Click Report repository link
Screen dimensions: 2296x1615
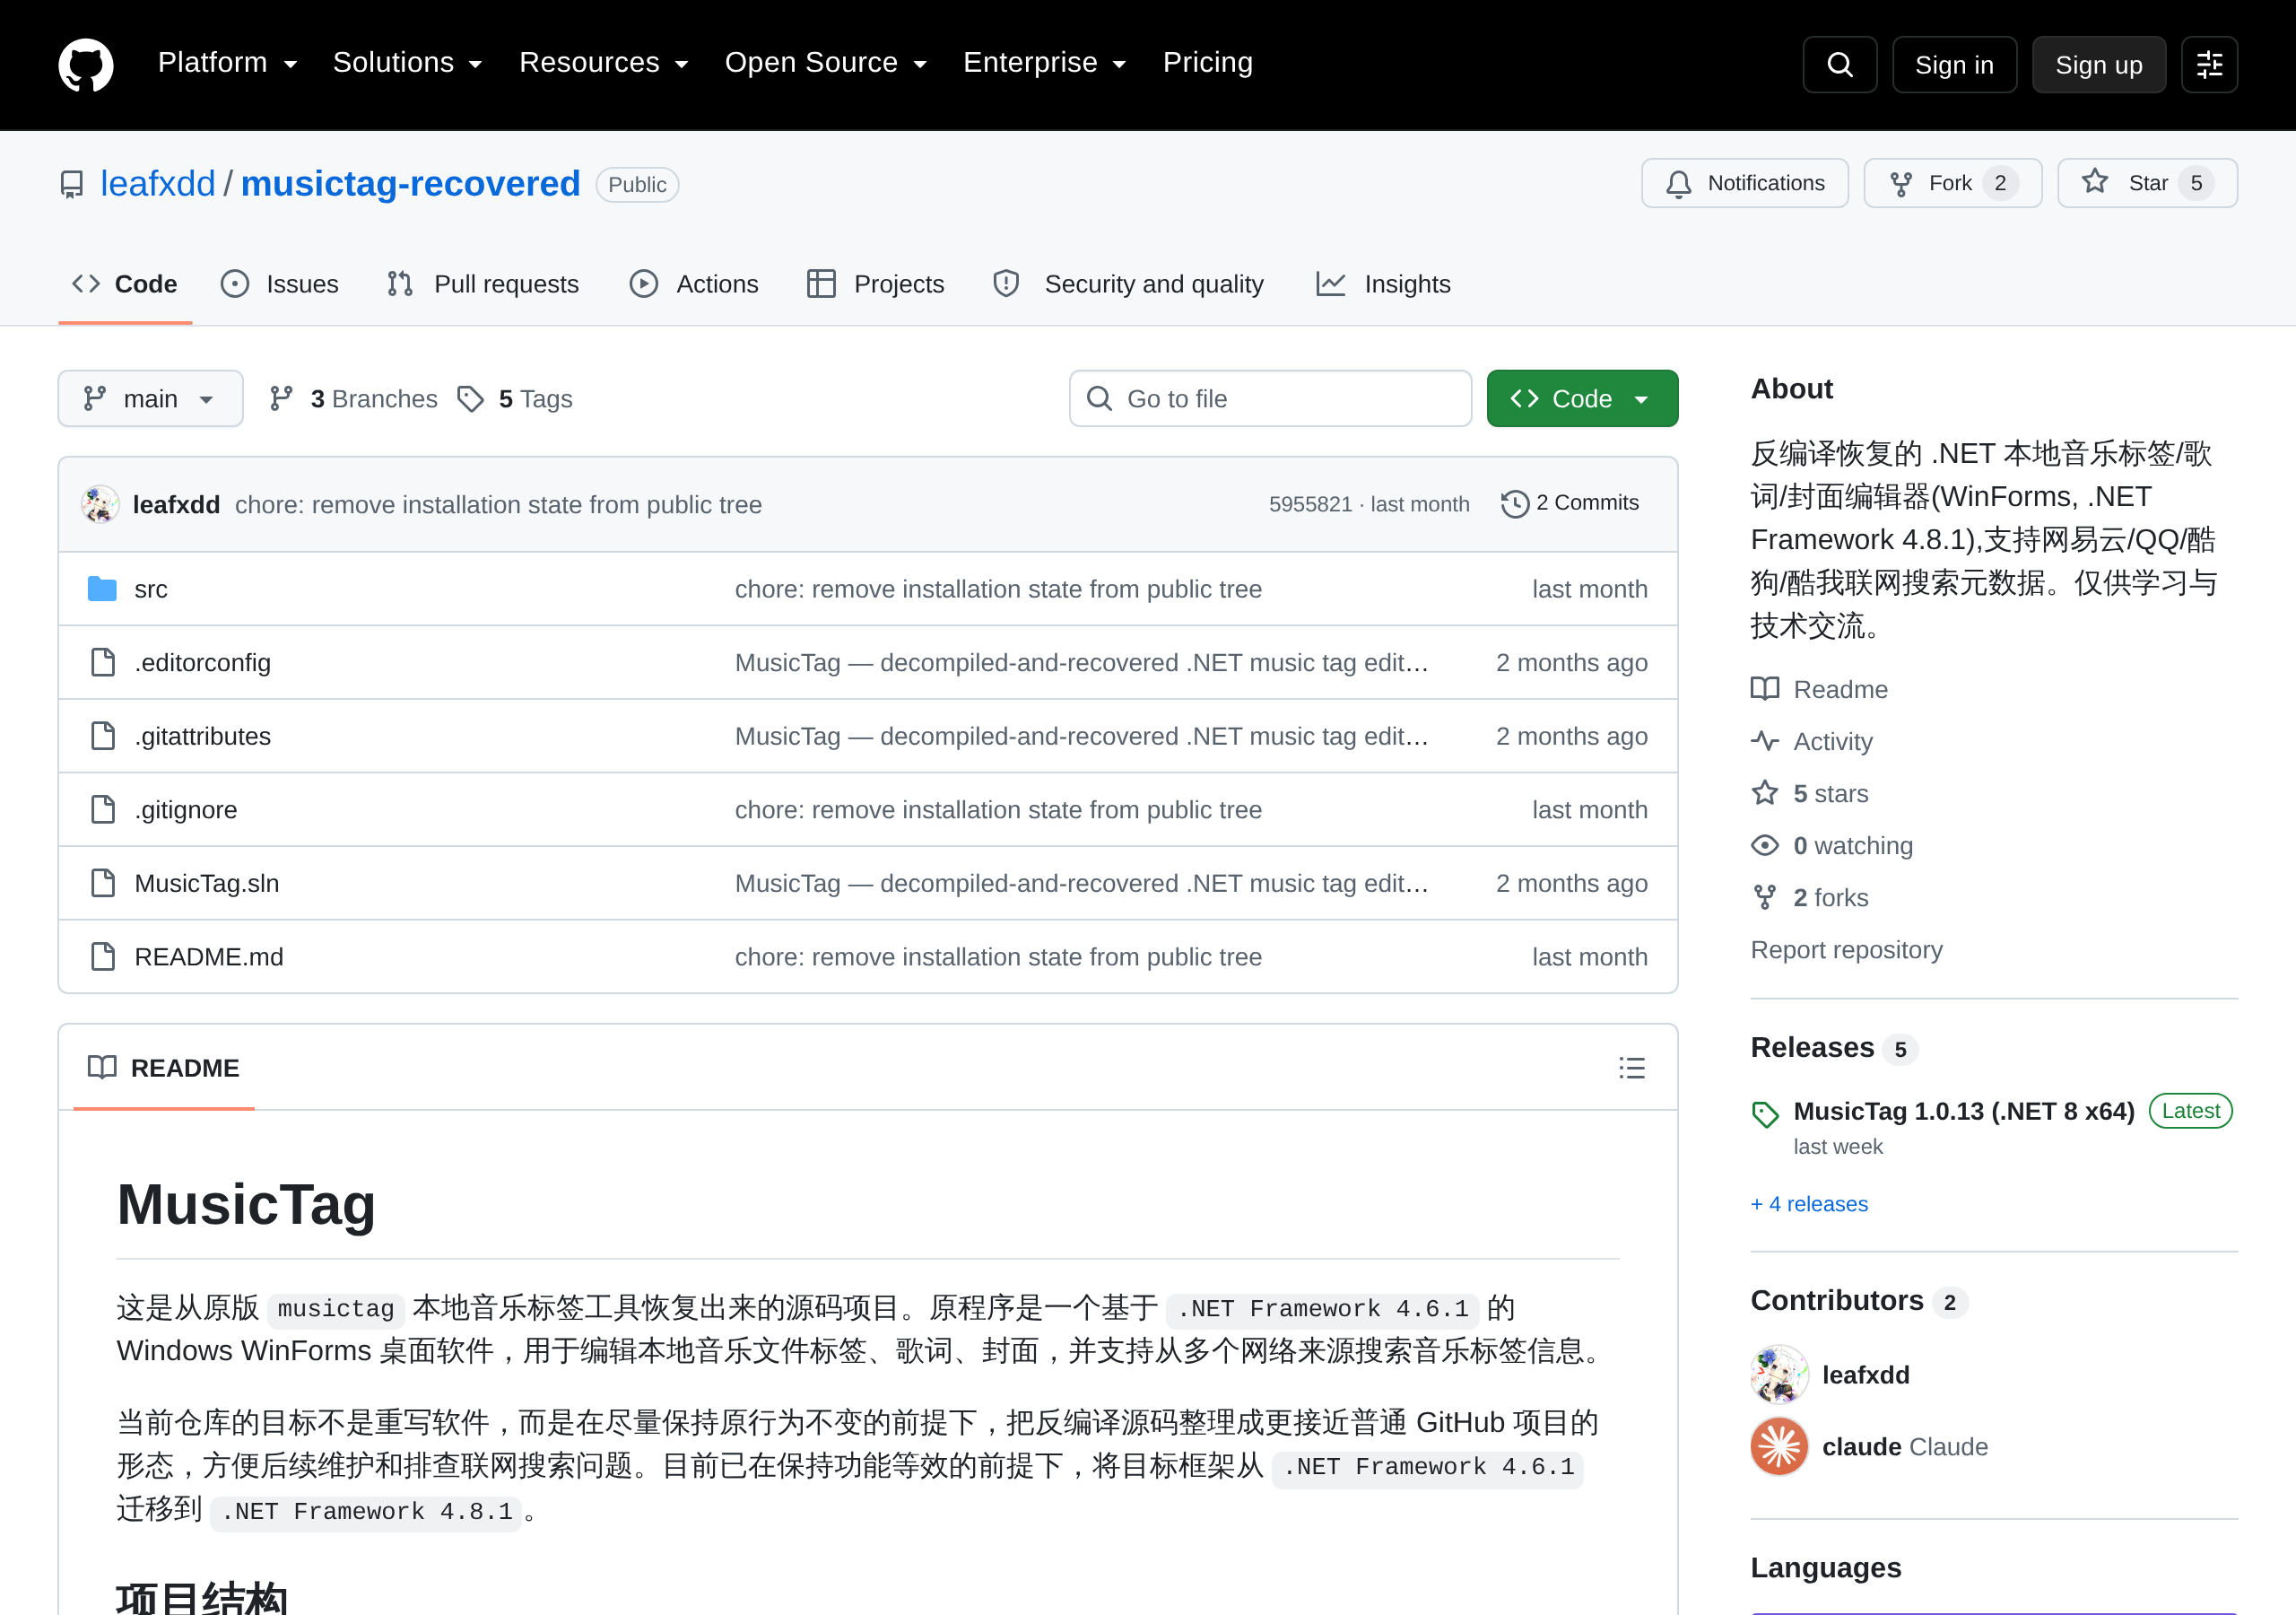pos(1846,949)
